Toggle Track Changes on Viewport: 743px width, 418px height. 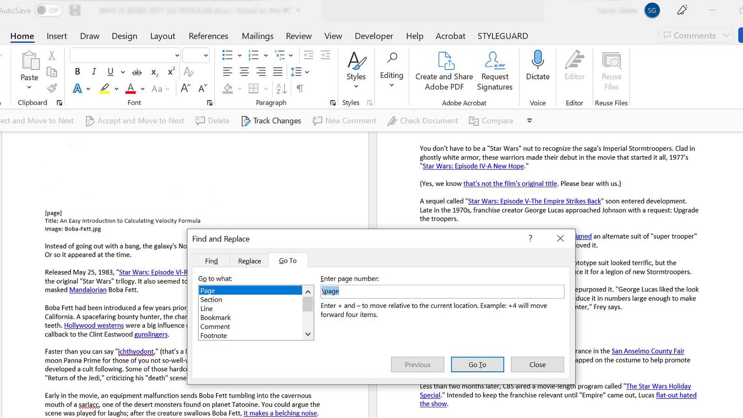271,121
